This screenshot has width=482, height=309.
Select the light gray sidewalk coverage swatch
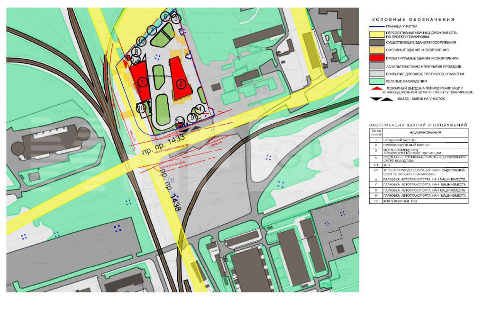pyautogui.click(x=377, y=73)
